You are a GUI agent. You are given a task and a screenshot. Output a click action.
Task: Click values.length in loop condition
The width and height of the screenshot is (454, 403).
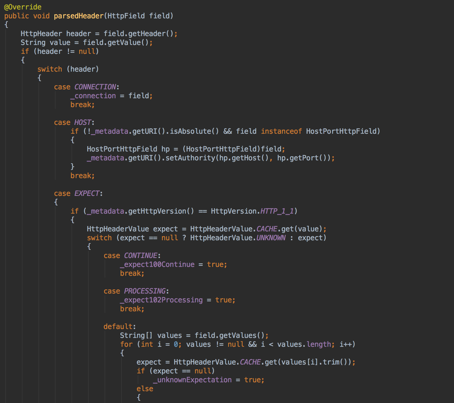(x=304, y=344)
